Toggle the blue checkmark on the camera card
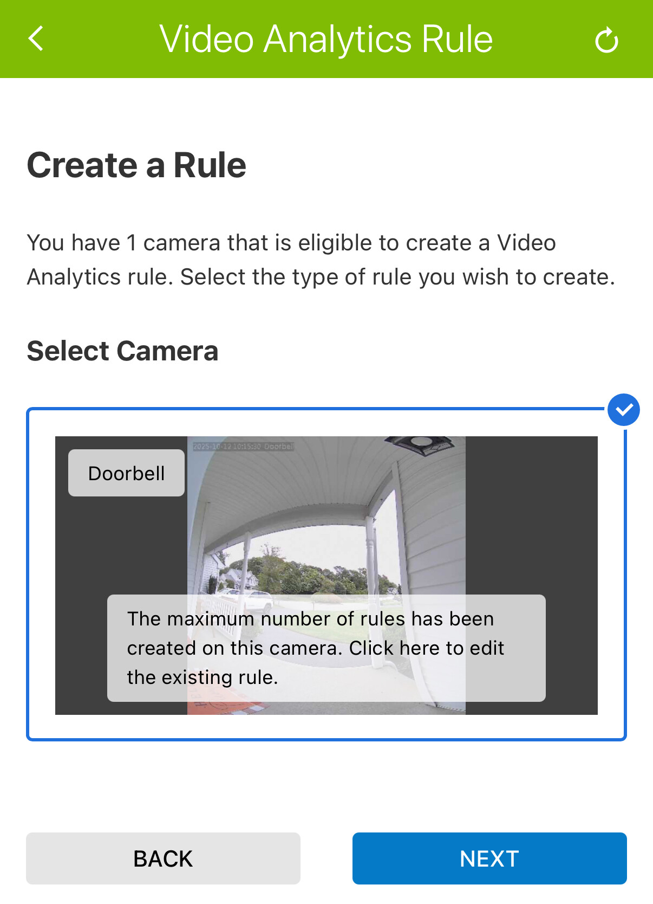This screenshot has height=904, width=653. tap(624, 410)
